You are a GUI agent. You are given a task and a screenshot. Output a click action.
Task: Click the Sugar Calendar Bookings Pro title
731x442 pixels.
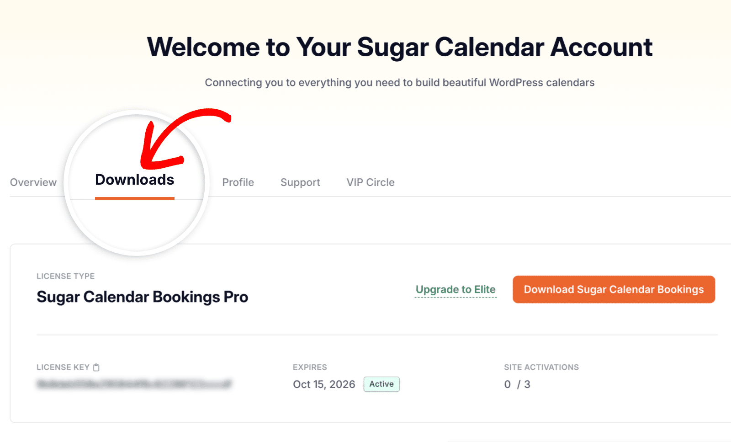[142, 297]
